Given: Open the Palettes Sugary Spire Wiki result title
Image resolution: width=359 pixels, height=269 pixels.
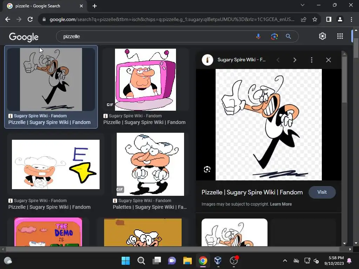Looking at the screenshot, I should point(150,207).
